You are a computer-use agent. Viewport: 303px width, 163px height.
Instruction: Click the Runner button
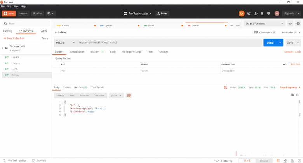click(37, 13)
